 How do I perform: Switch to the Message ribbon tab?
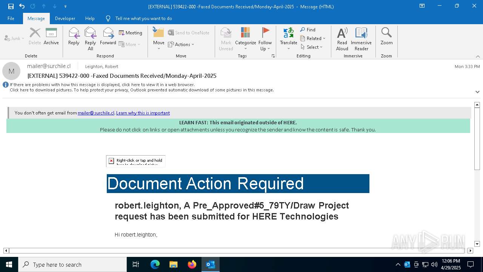tap(36, 19)
